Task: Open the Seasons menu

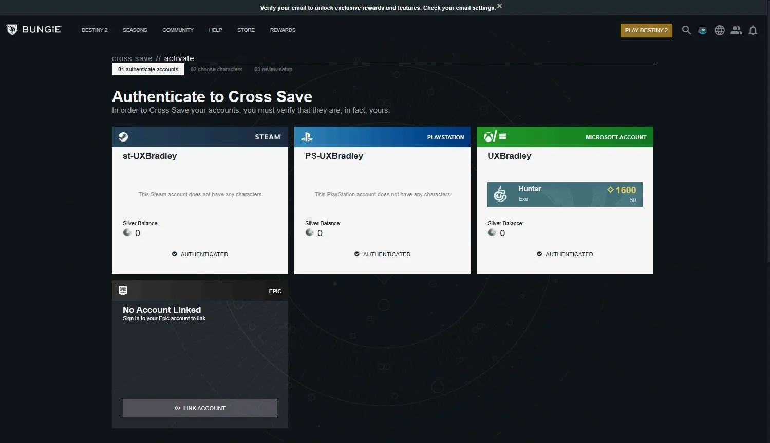Action: point(135,30)
